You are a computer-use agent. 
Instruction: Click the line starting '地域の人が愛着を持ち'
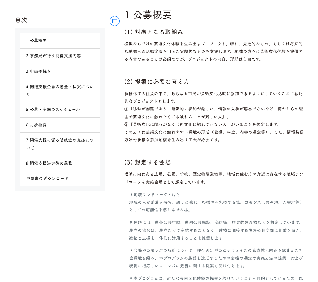216,202
